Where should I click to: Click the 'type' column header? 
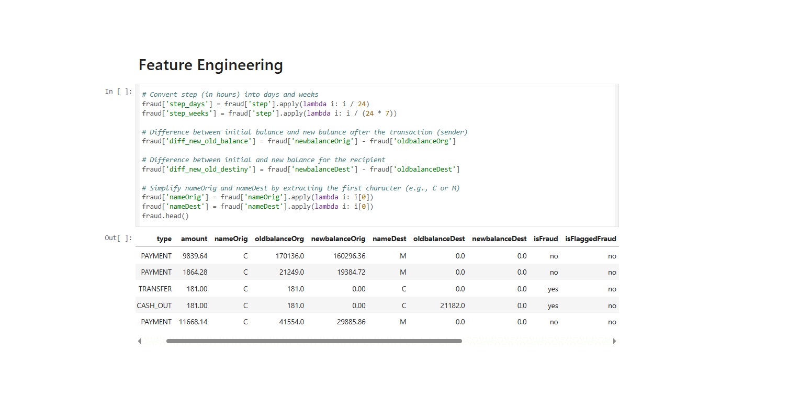[164, 239]
